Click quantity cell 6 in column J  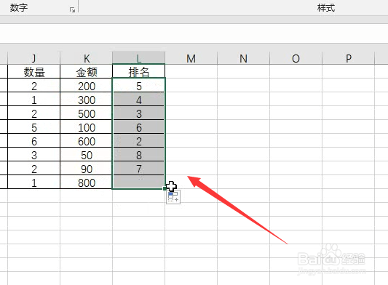(34, 141)
